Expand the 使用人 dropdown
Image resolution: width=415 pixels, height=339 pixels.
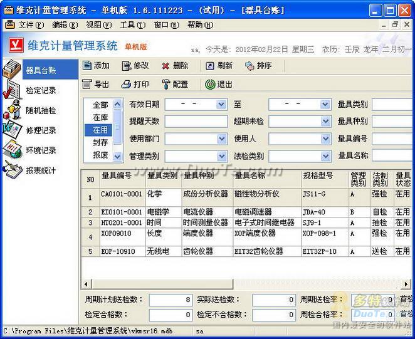(325, 138)
